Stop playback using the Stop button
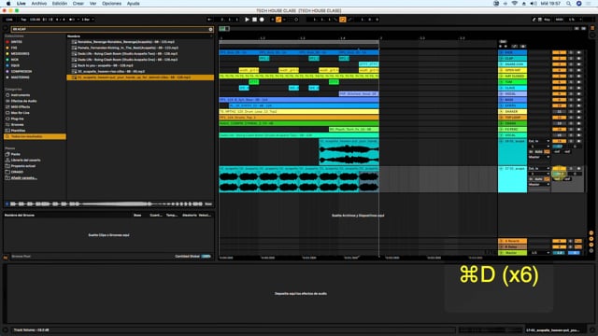The height and width of the screenshot is (336, 598). (x=254, y=20)
